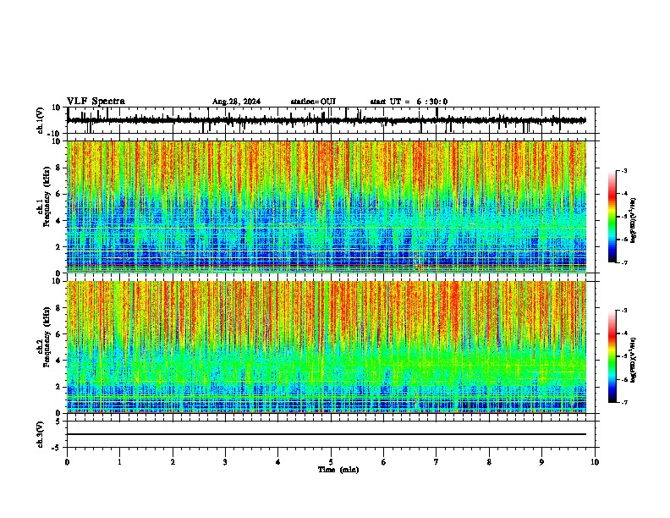Click the ch.2 spectrogram color scale bar
The image size is (670, 518).
(x=612, y=356)
